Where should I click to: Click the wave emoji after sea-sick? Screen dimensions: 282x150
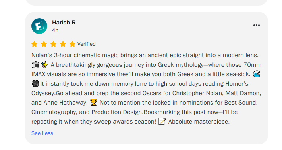pyautogui.click(x=257, y=74)
